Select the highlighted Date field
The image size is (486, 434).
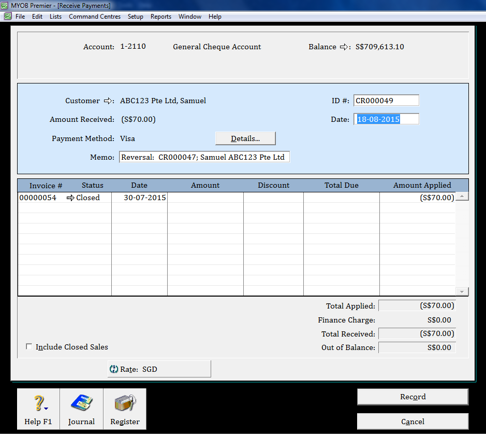coord(386,119)
